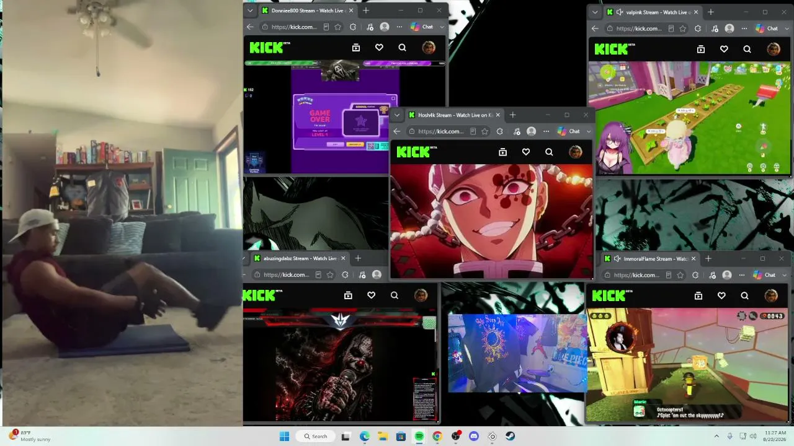Image resolution: width=794 pixels, height=446 pixels.
Task: Open the Browse icon in Hosh4k's Kick window
Action: point(503,152)
